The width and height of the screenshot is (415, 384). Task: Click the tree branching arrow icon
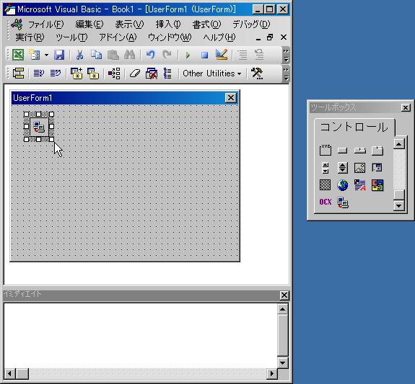(114, 73)
